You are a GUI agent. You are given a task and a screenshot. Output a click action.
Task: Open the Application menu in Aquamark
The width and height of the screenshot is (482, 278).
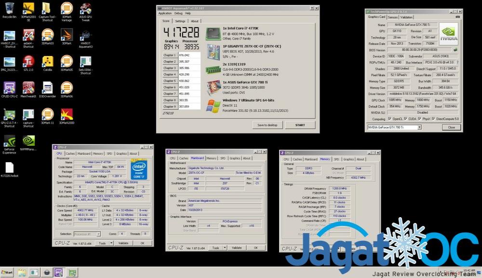[x=165, y=13]
